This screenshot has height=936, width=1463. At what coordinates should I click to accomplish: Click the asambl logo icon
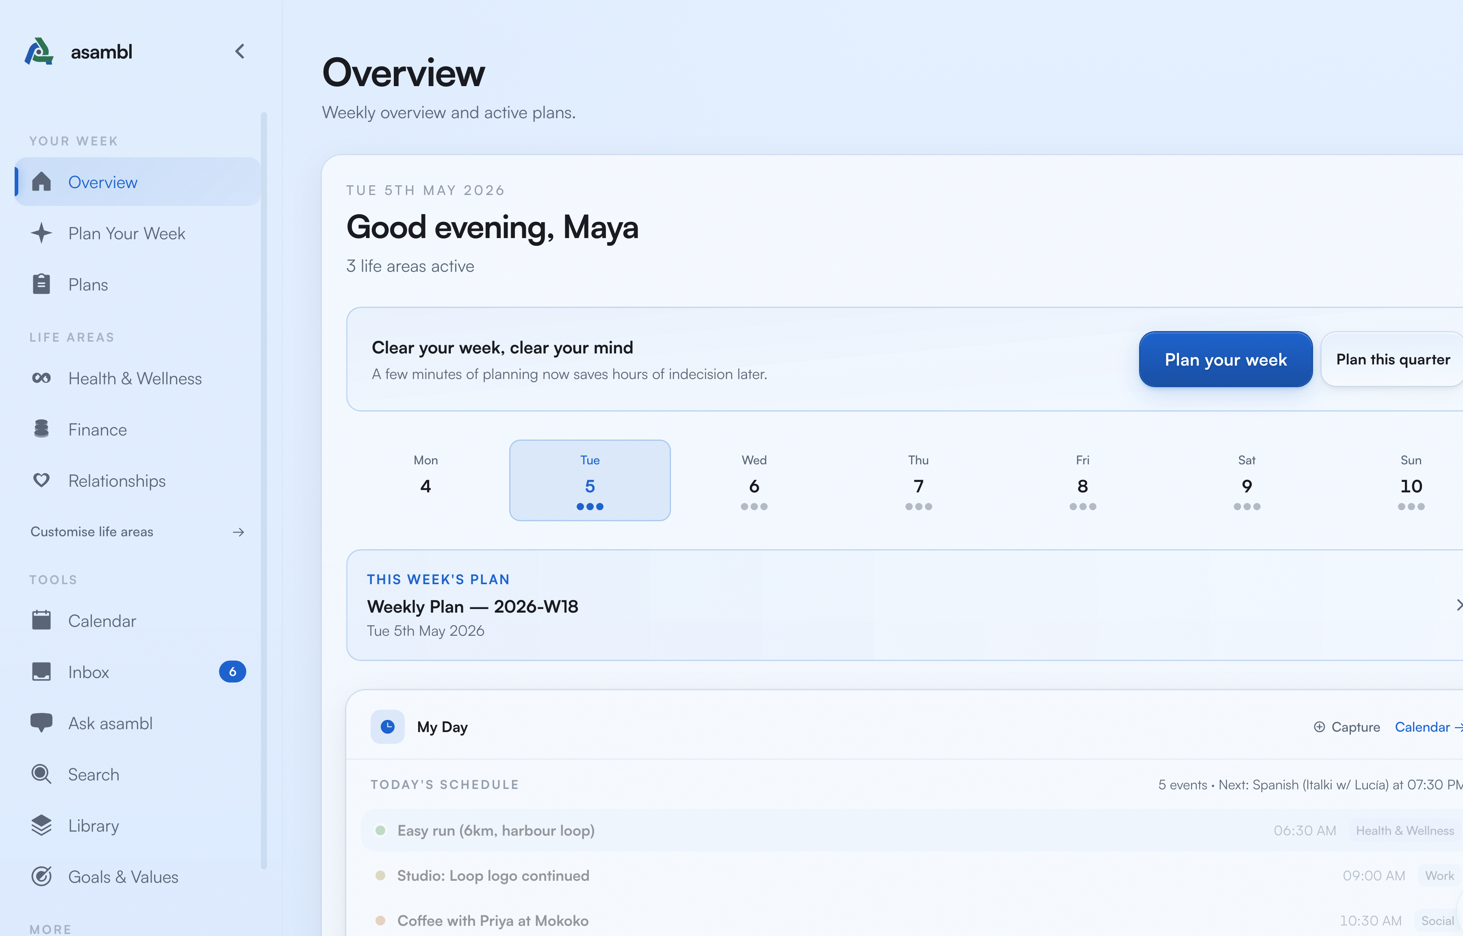coord(39,52)
